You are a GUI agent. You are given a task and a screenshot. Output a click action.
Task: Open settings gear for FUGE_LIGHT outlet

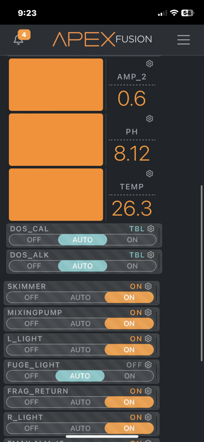click(148, 365)
